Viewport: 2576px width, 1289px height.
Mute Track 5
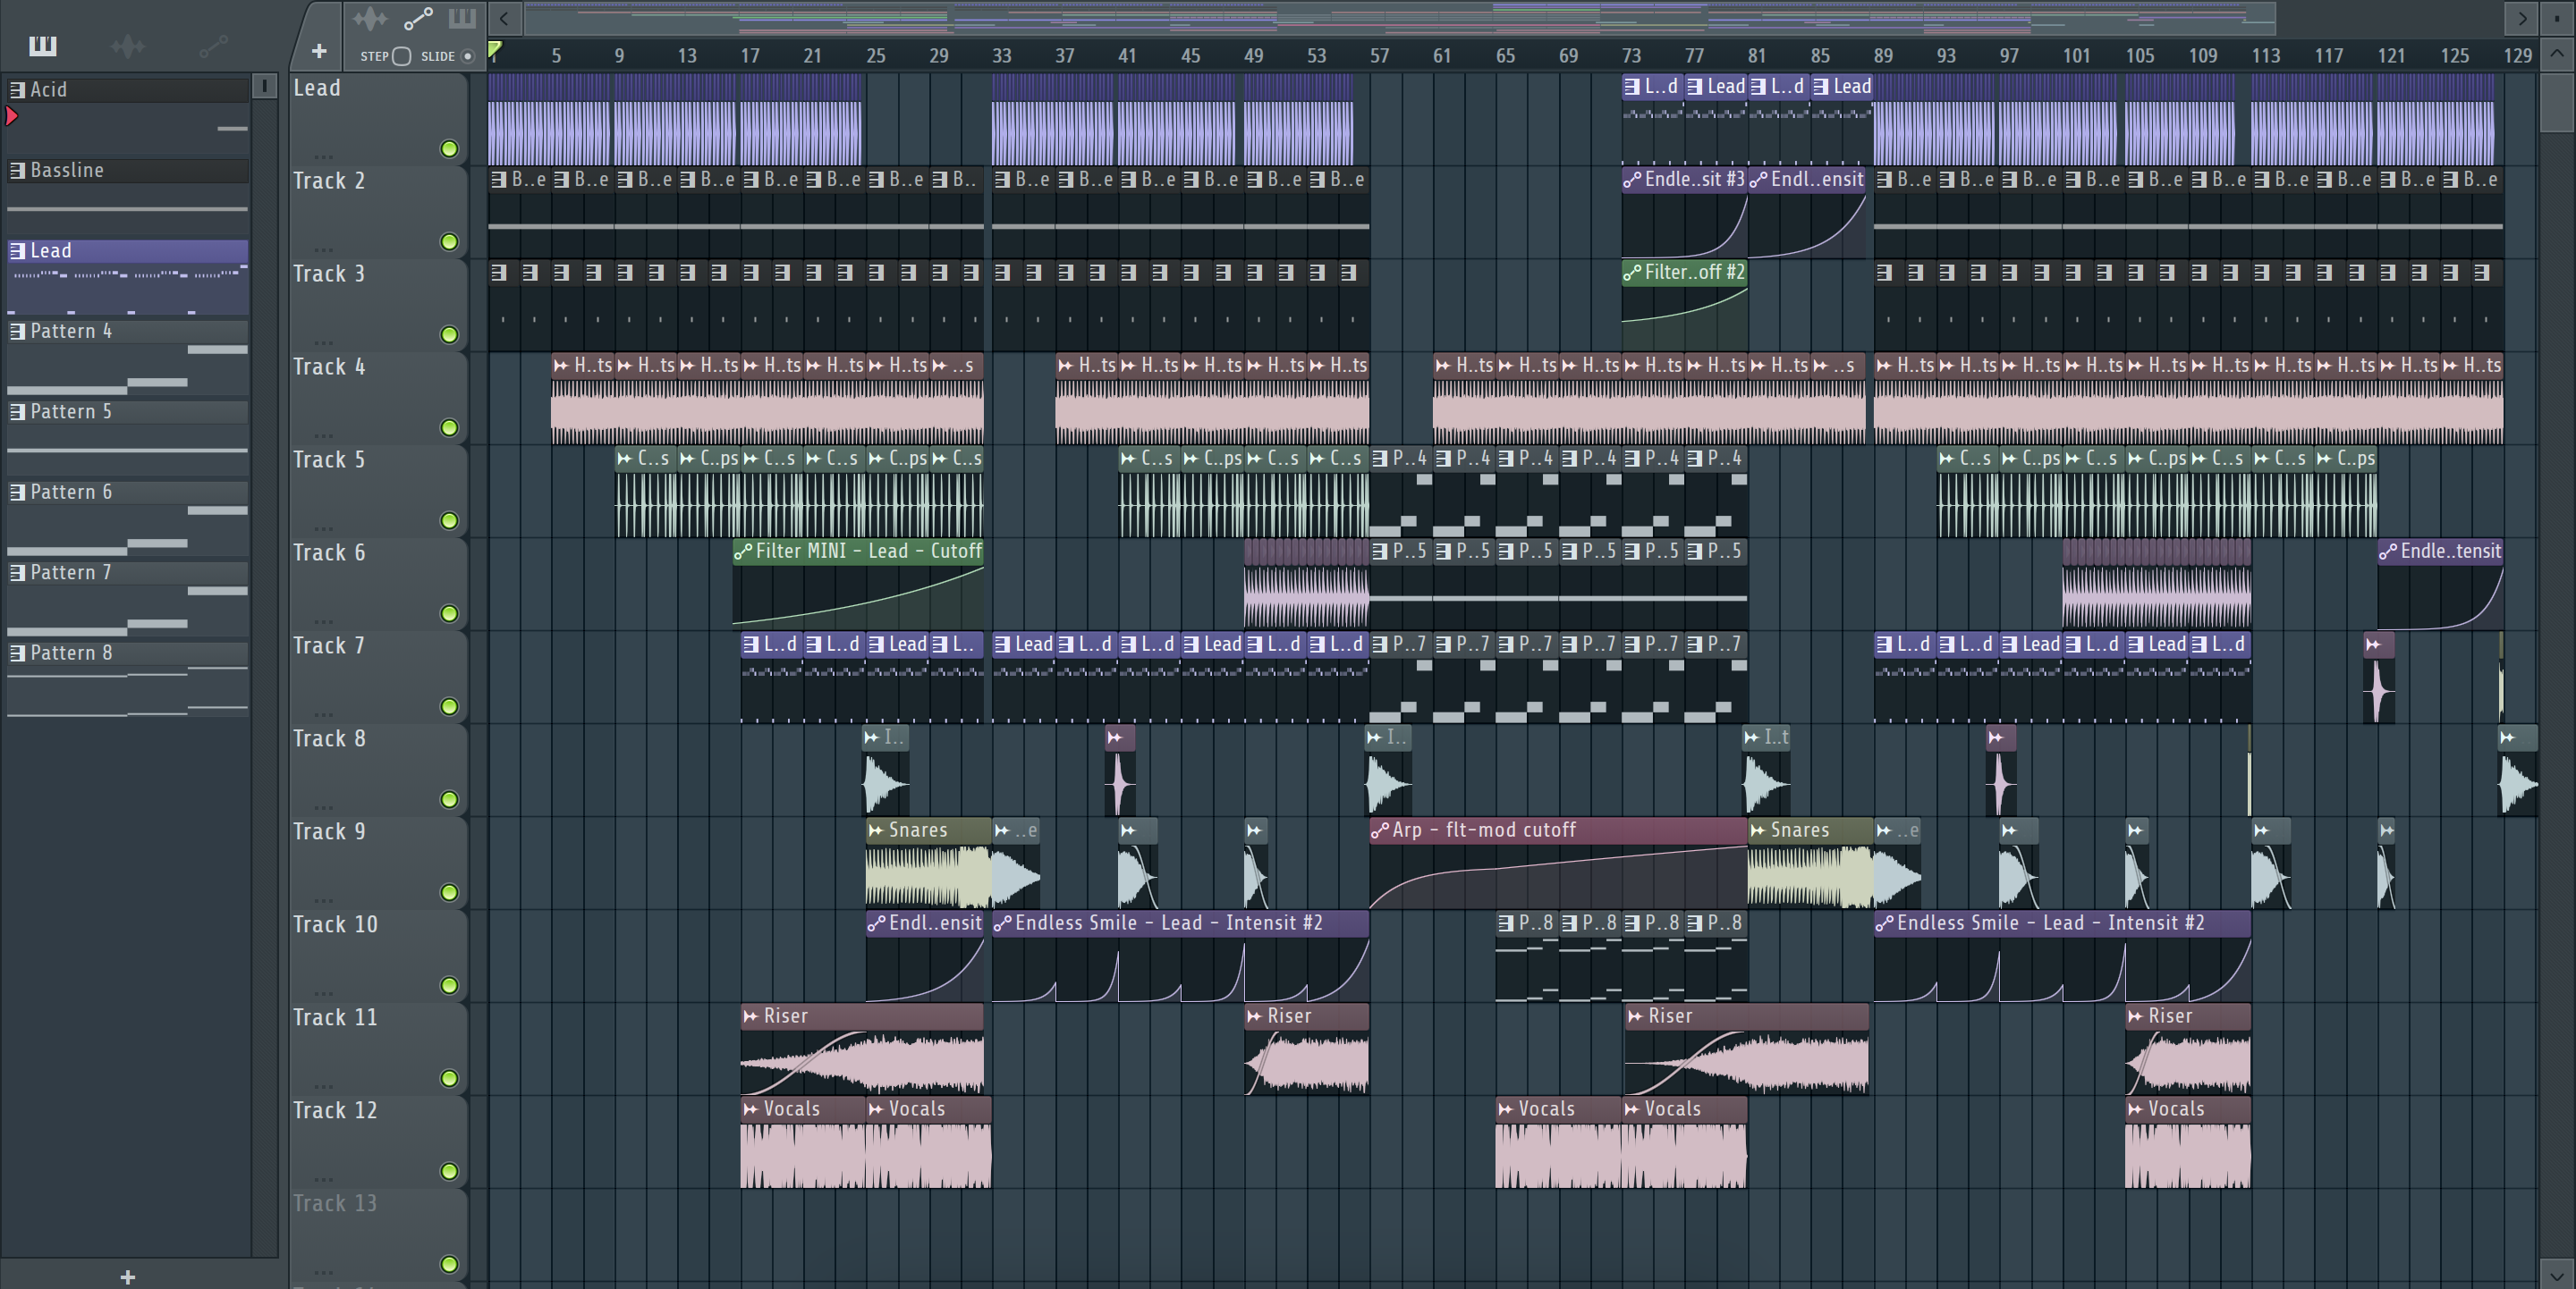(x=449, y=520)
